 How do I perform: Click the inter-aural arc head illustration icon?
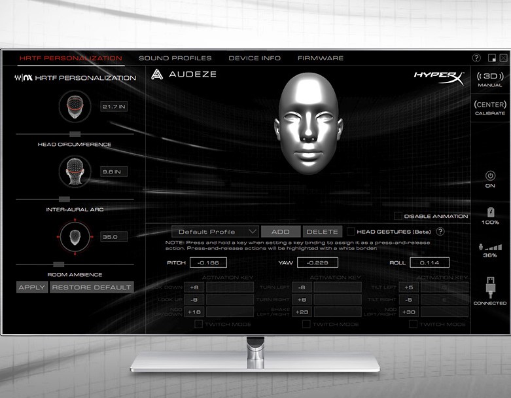click(75, 172)
